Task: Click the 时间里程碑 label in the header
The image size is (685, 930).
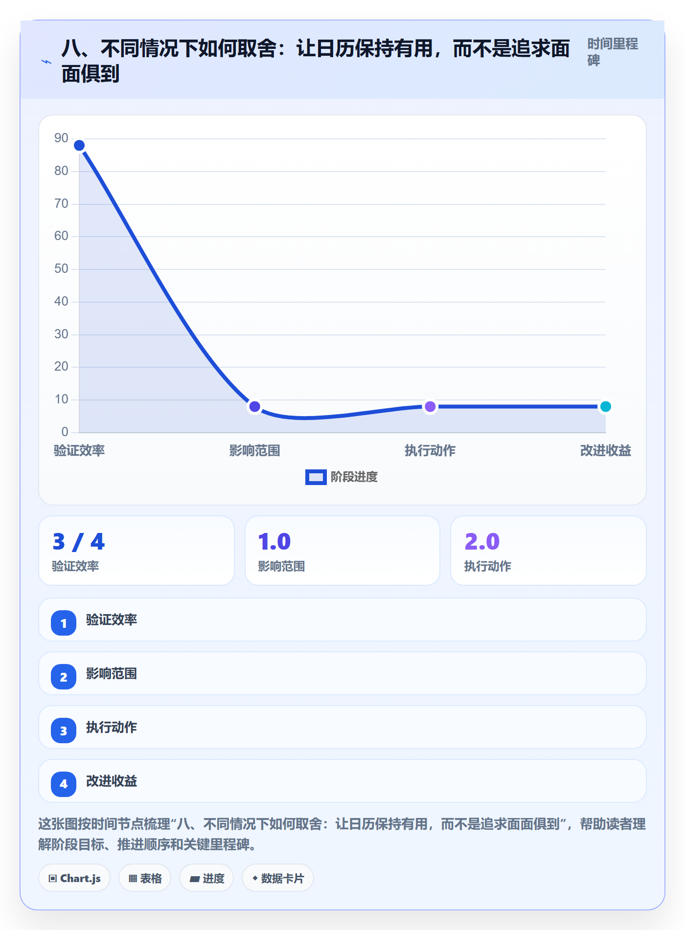Action: tap(613, 52)
